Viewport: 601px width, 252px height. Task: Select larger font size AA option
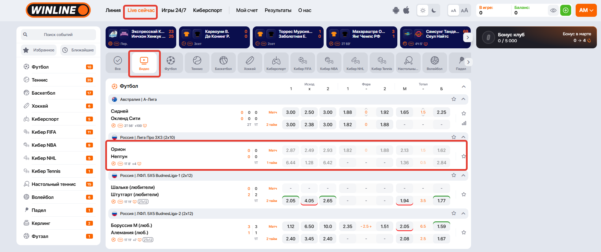click(x=464, y=10)
